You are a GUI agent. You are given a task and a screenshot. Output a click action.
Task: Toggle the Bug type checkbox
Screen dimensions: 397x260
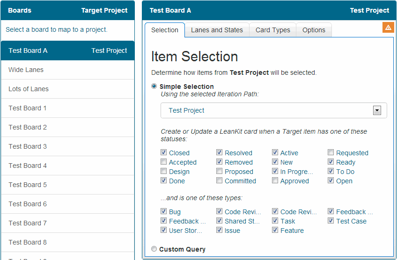[x=164, y=211]
